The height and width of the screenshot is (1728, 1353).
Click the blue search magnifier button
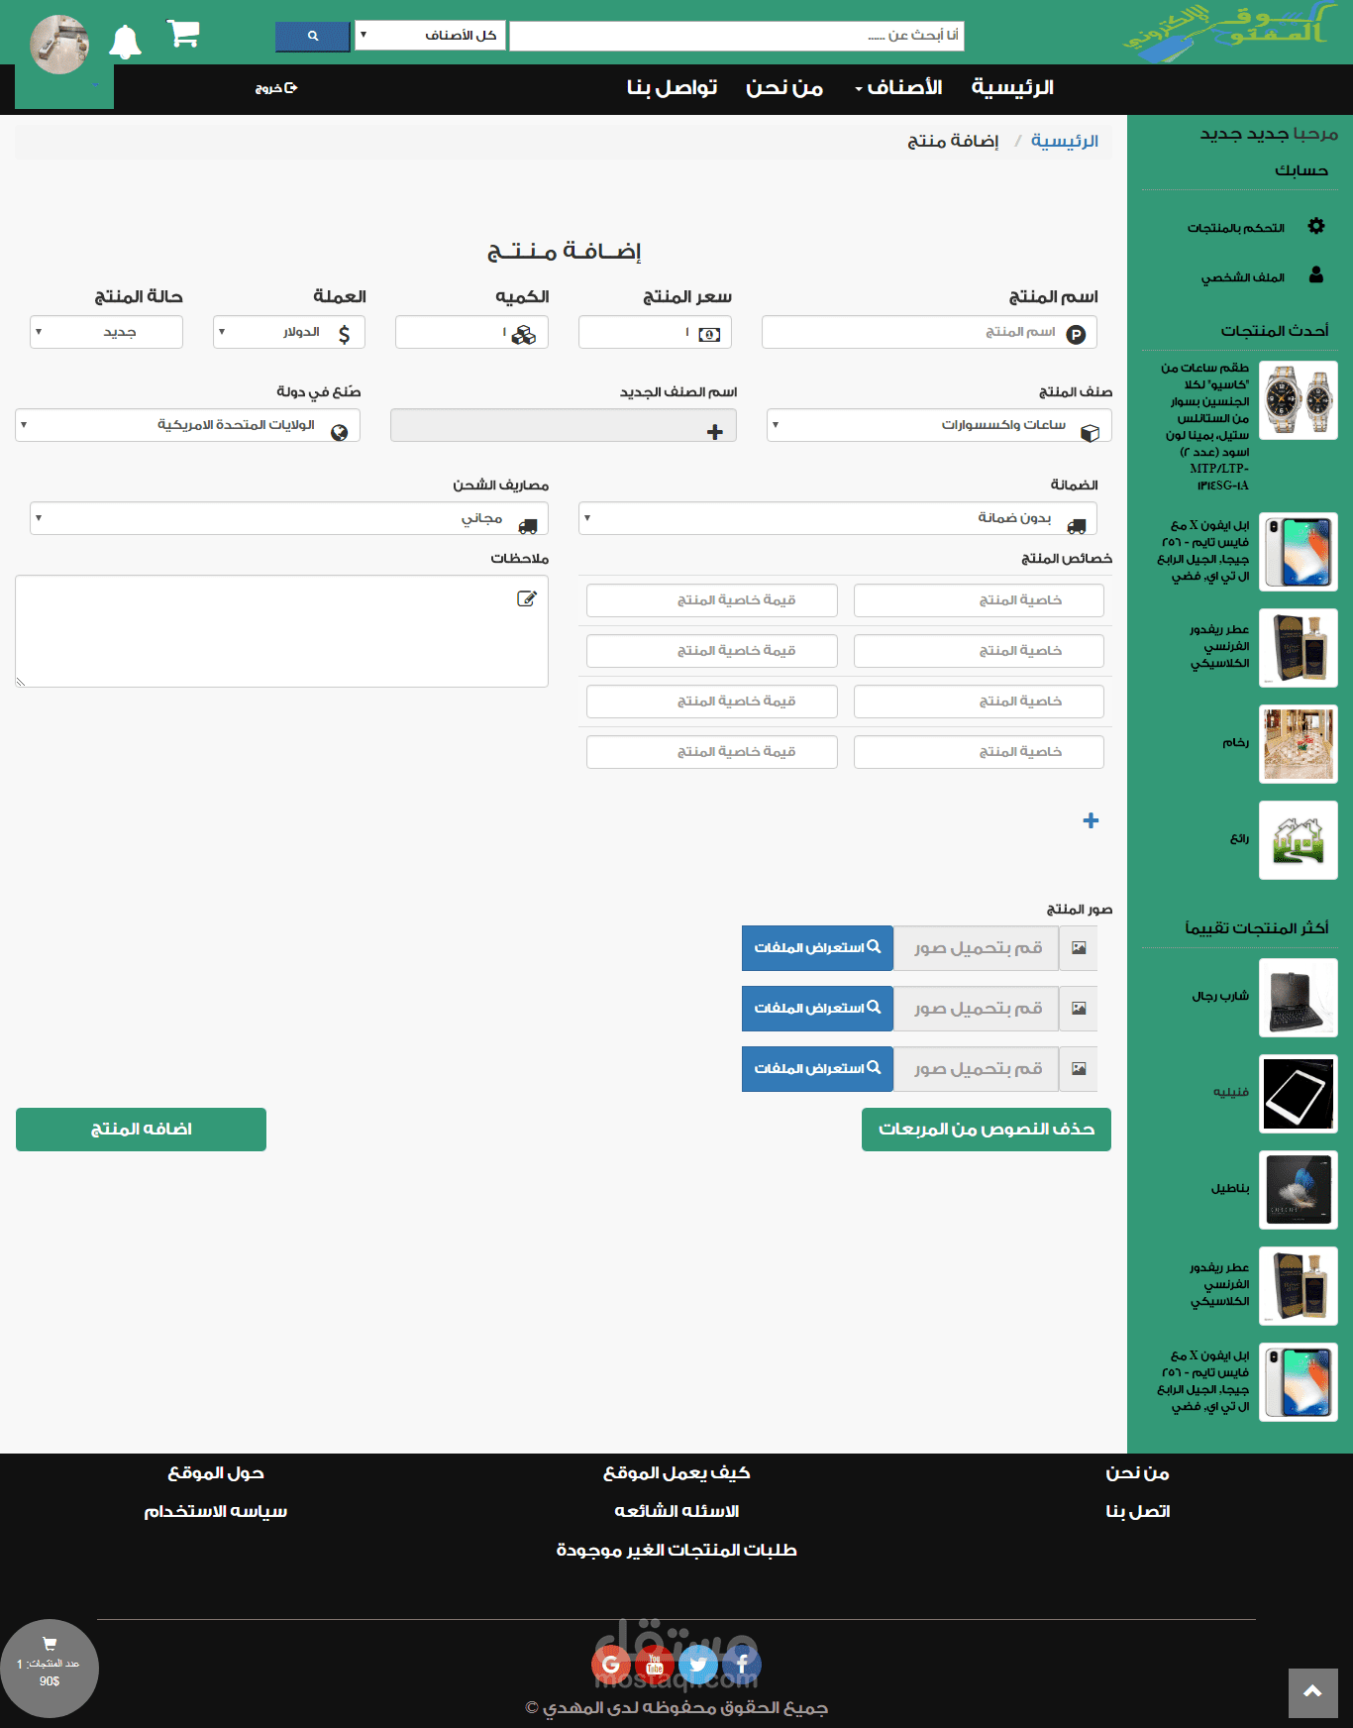click(x=313, y=36)
